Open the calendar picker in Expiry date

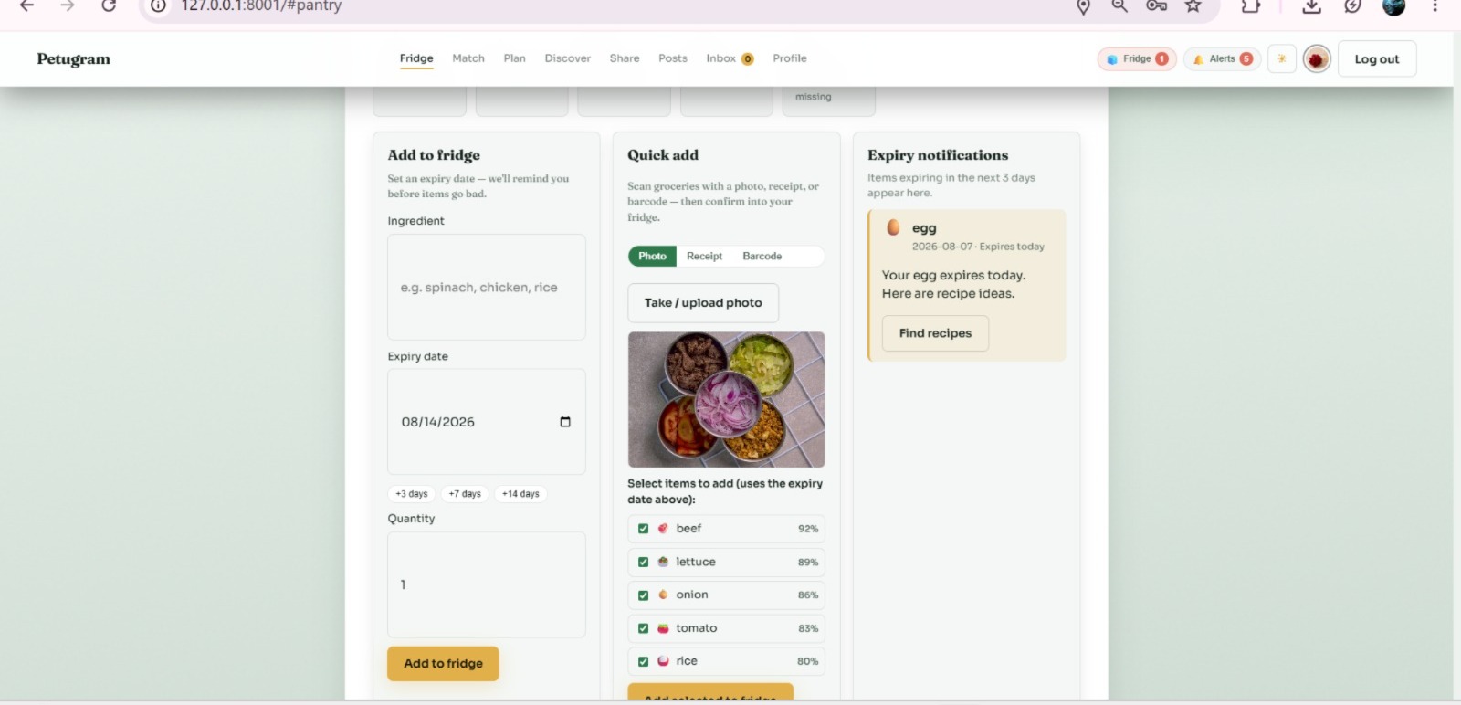coord(565,422)
